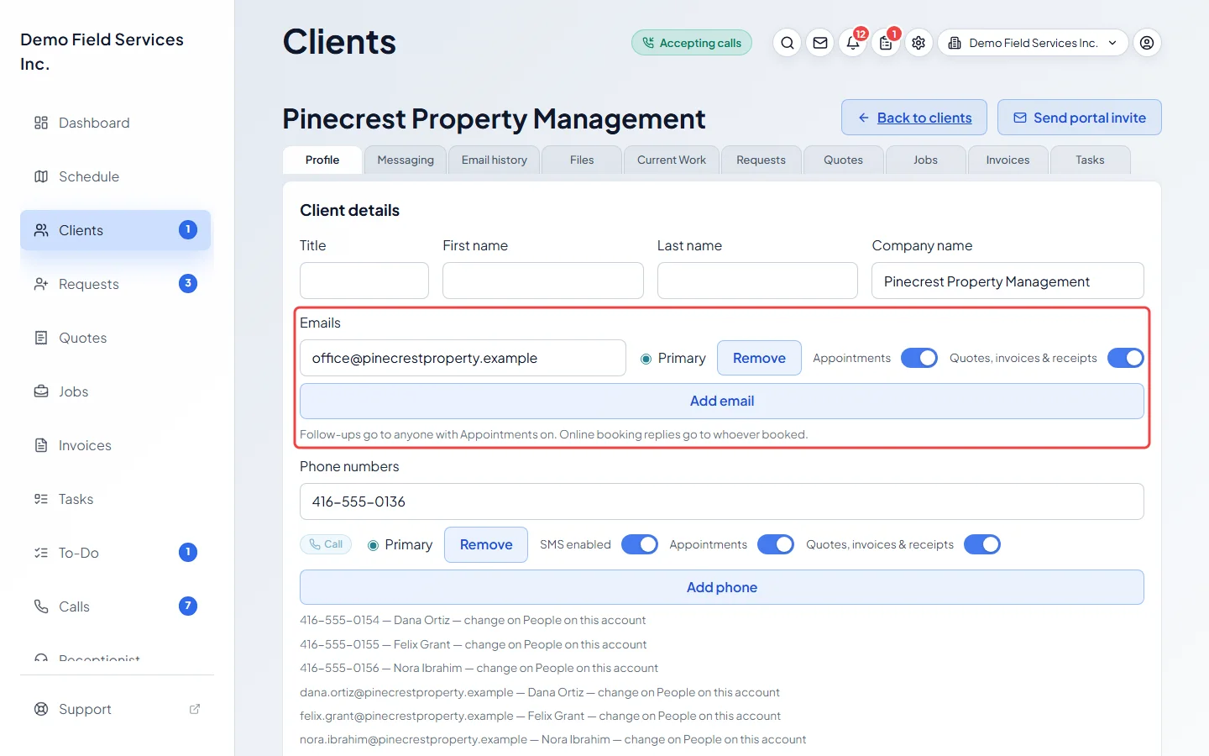Go to Back to clients

click(913, 118)
